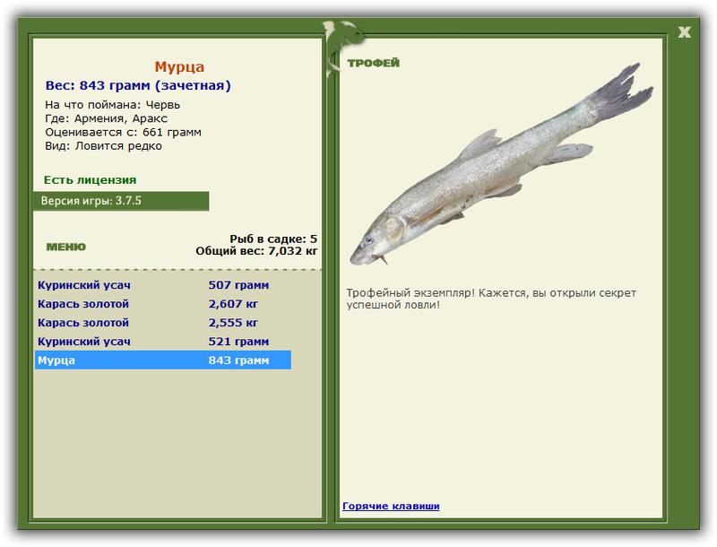
Task: Close the trophy window with X
Action: 684,32
